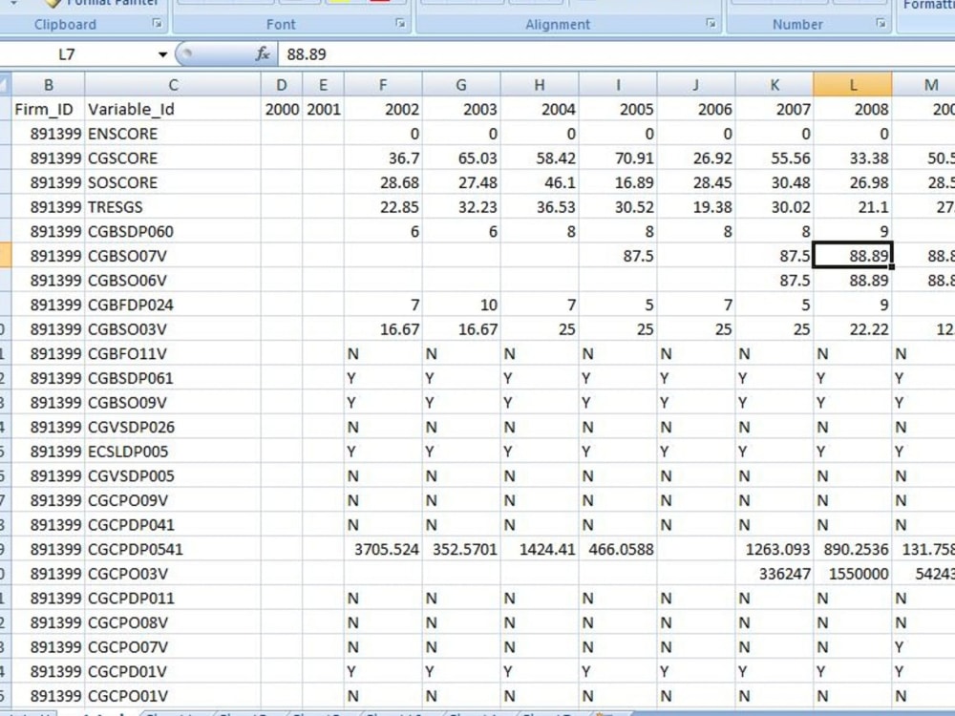Open the Clipboard group dialog launcher
This screenshot has height=716, width=955.
(158, 24)
